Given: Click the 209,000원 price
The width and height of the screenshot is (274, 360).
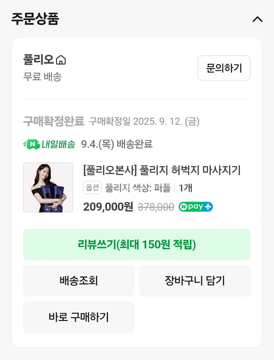Looking at the screenshot, I should click(108, 207).
